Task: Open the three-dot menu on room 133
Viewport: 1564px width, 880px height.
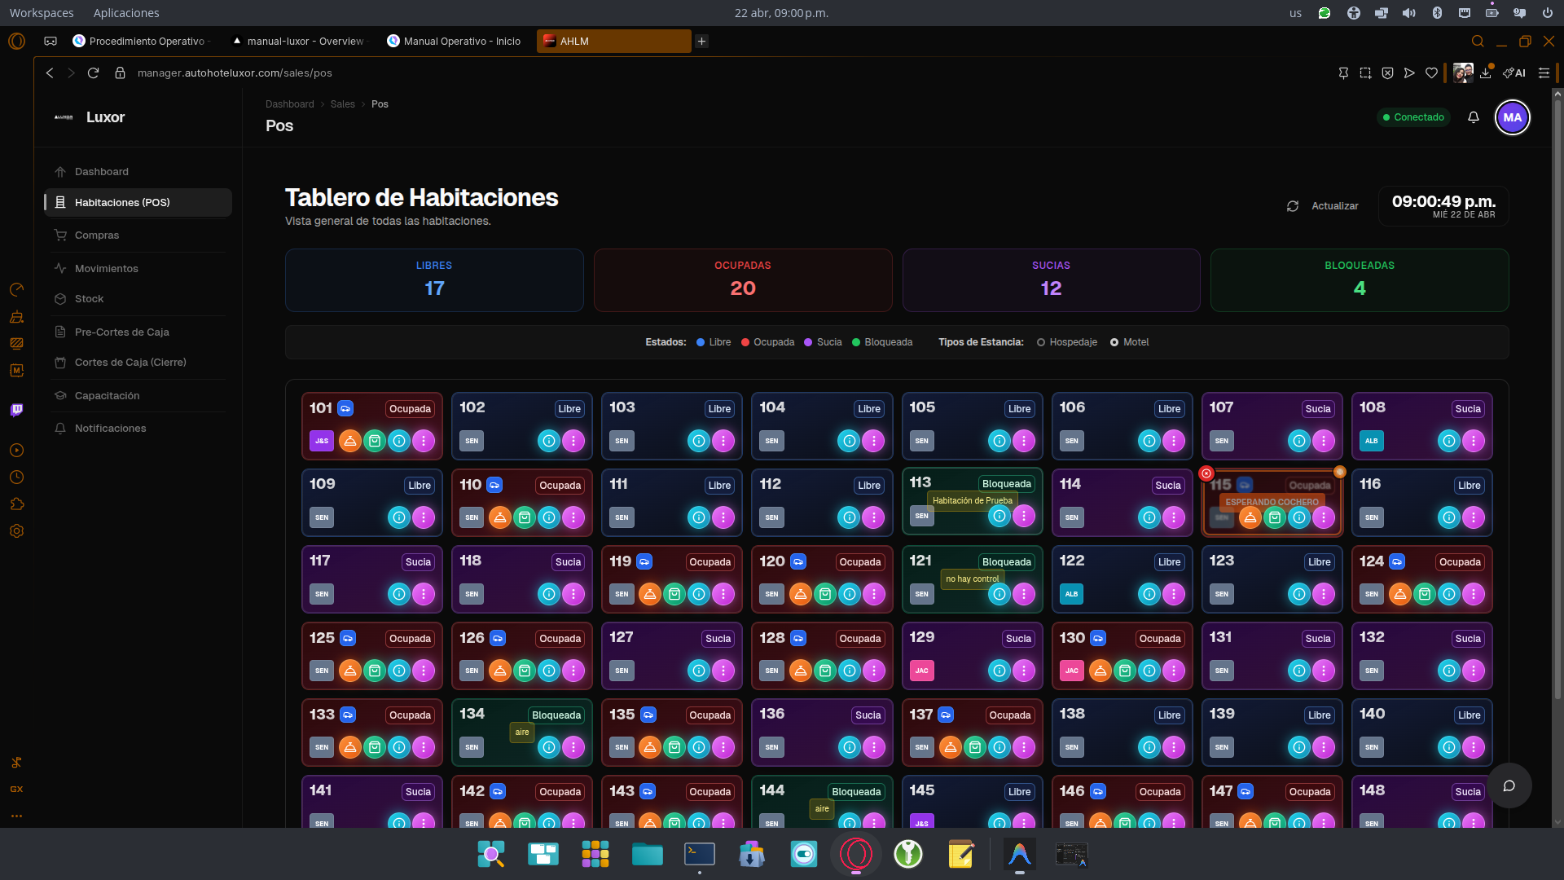Action: [x=424, y=747]
